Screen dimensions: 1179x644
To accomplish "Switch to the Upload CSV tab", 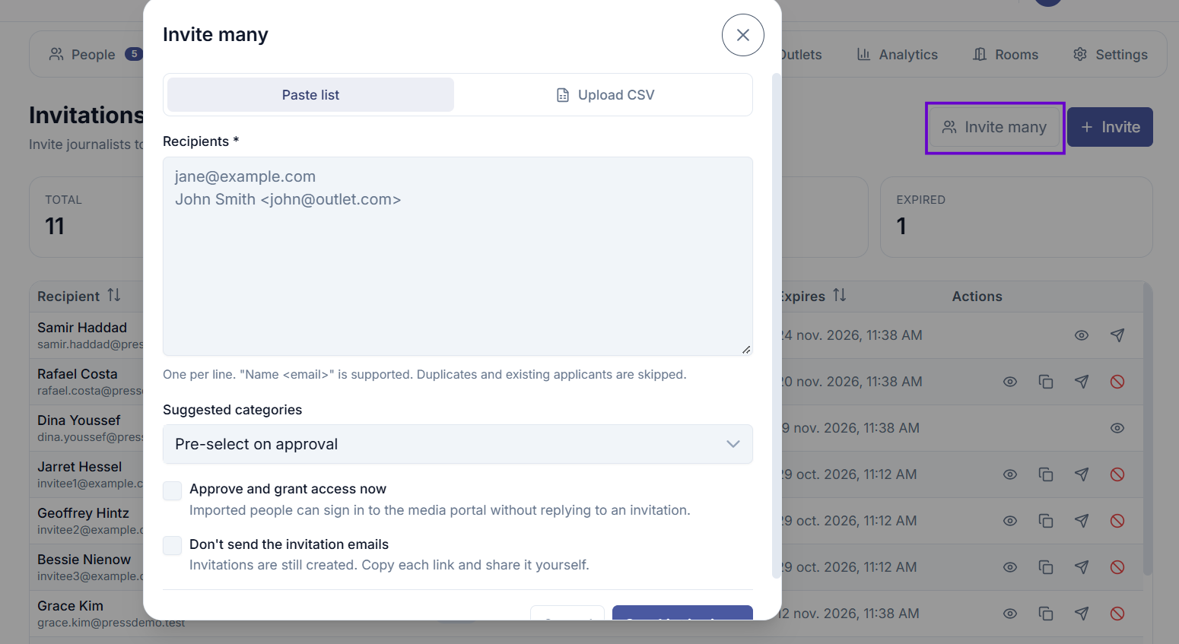I will click(x=605, y=95).
